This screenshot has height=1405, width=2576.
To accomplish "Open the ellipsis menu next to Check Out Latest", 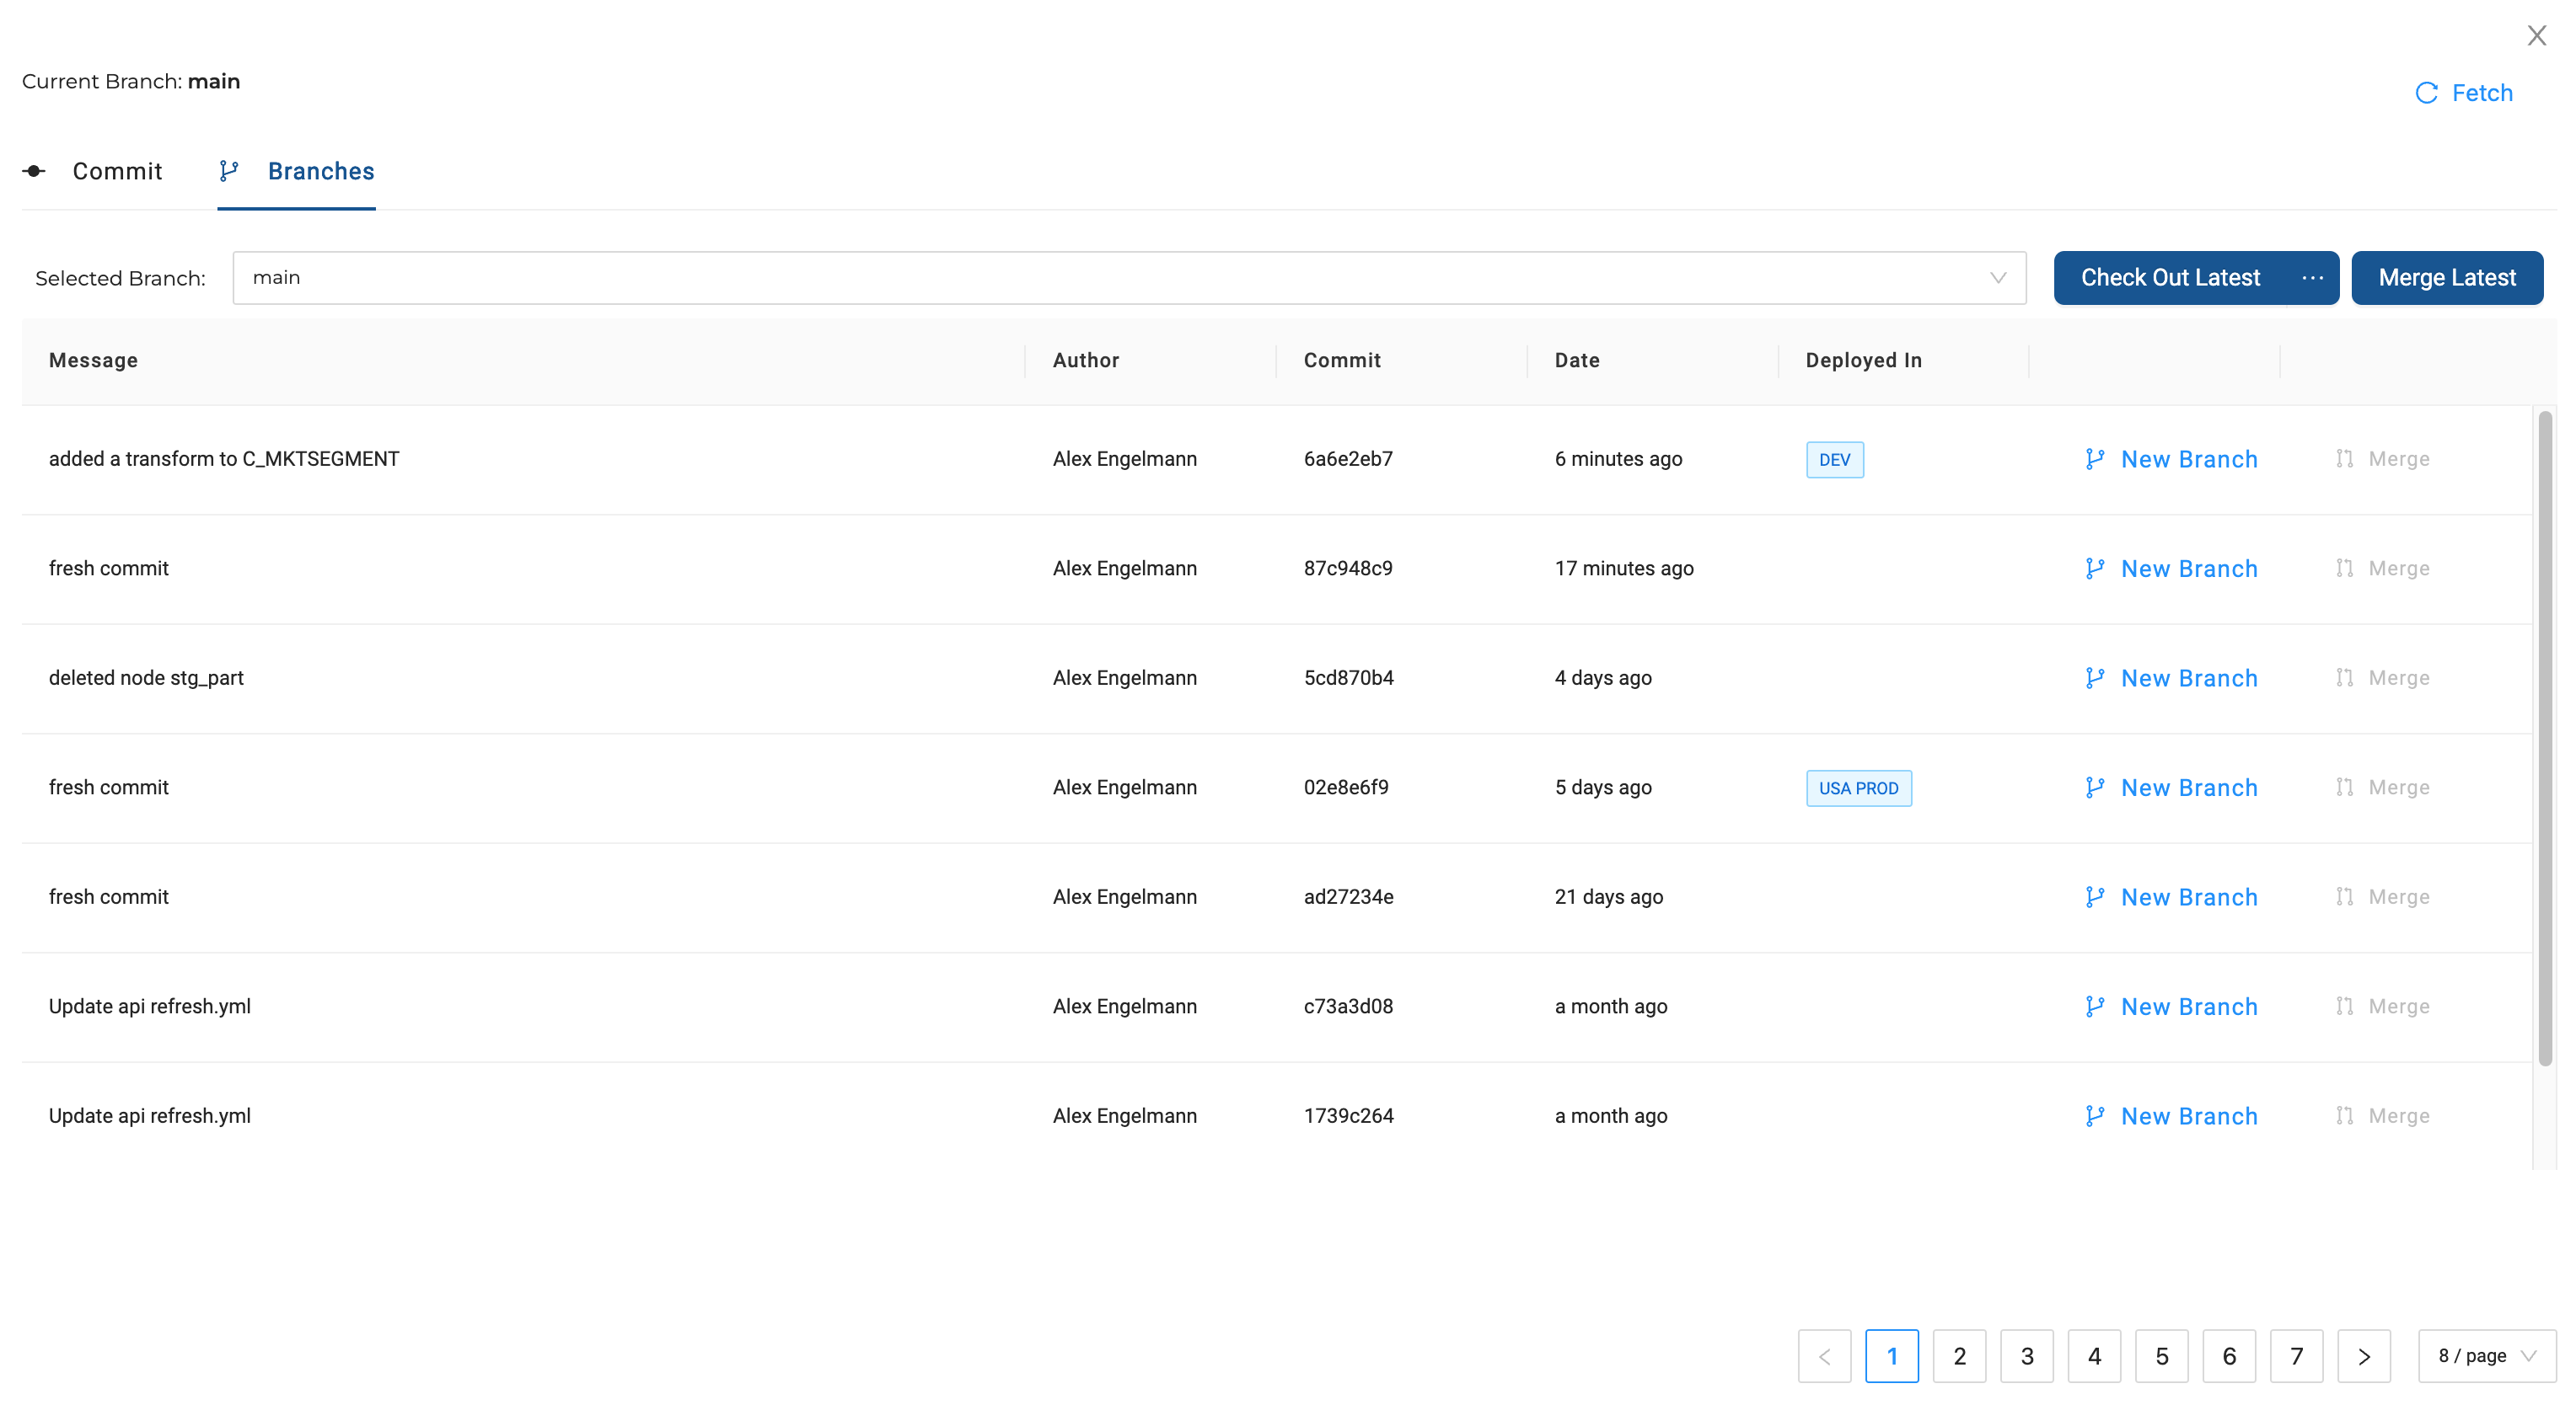I will pyautogui.click(x=2312, y=278).
